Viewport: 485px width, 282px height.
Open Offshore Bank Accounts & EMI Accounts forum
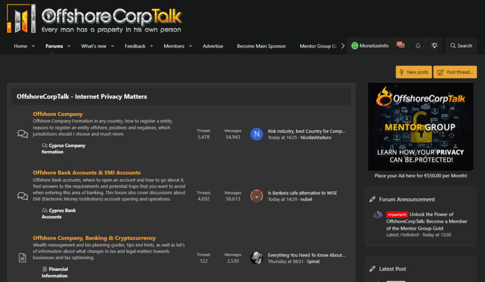click(86, 173)
